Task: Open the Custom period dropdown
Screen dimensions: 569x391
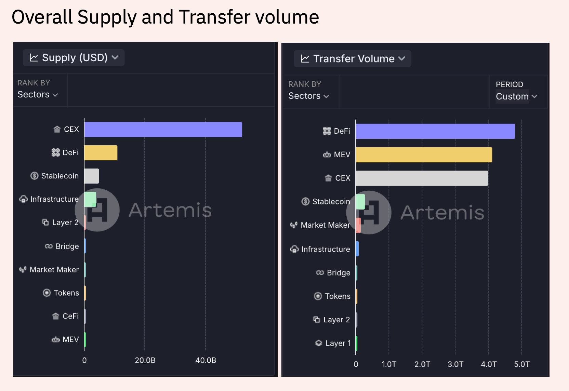Action: [x=516, y=96]
